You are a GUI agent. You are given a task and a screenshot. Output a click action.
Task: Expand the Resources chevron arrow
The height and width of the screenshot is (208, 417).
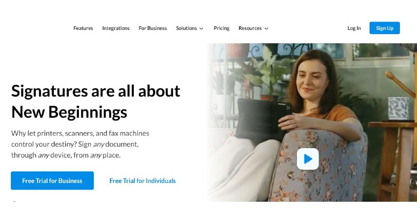click(266, 28)
